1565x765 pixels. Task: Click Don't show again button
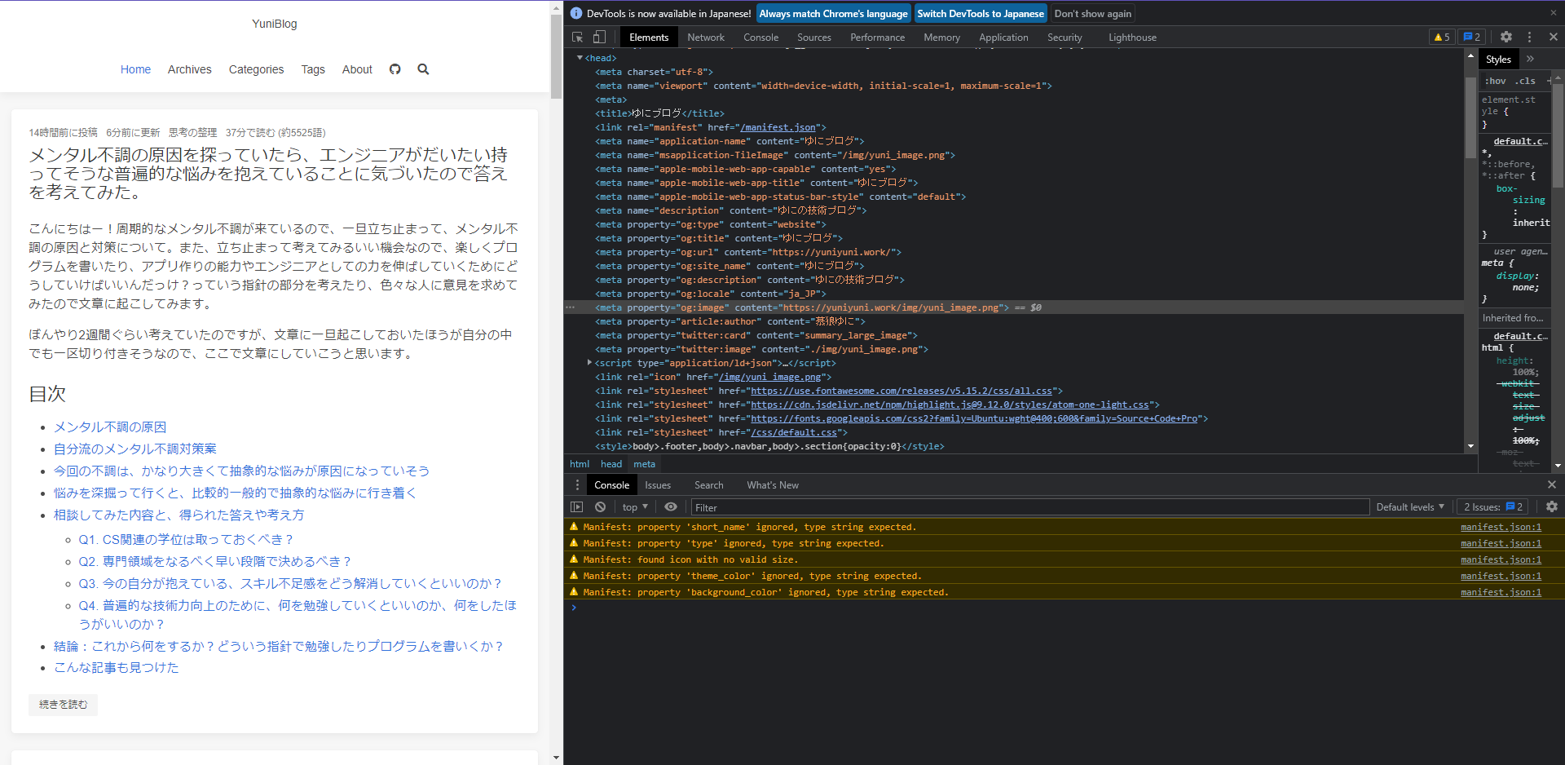1092,13
